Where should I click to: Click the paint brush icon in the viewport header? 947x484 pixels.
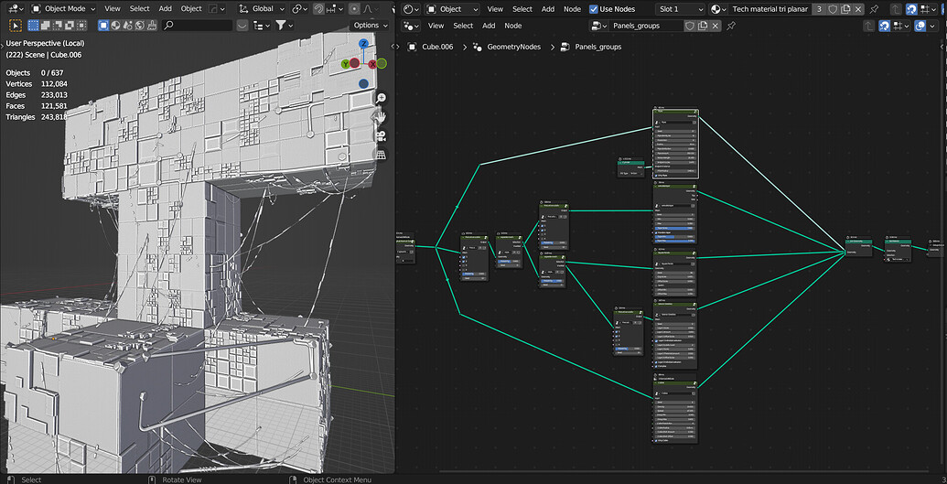point(152,26)
